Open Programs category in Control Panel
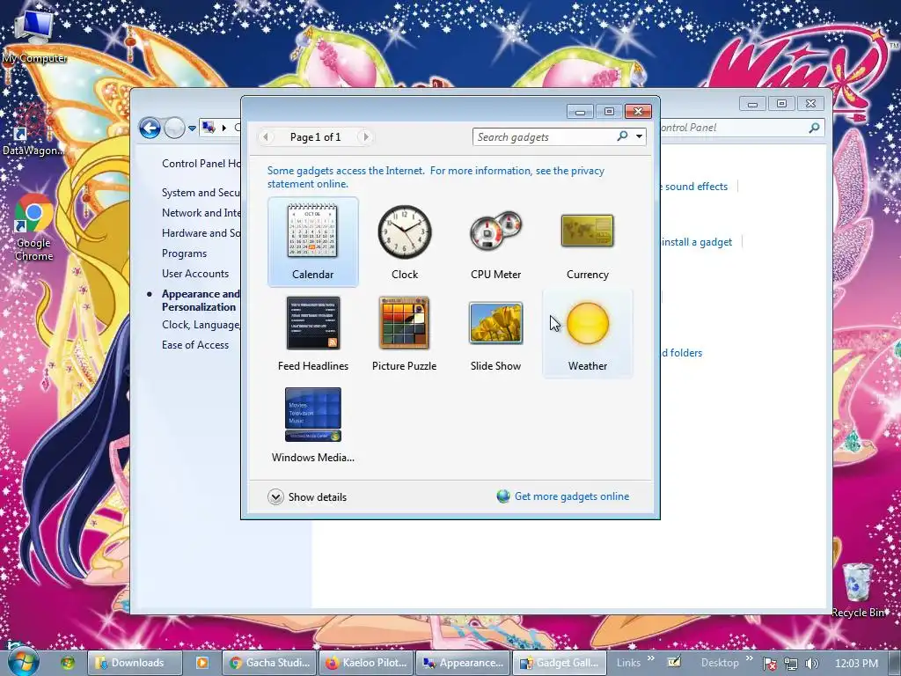 [x=184, y=253]
